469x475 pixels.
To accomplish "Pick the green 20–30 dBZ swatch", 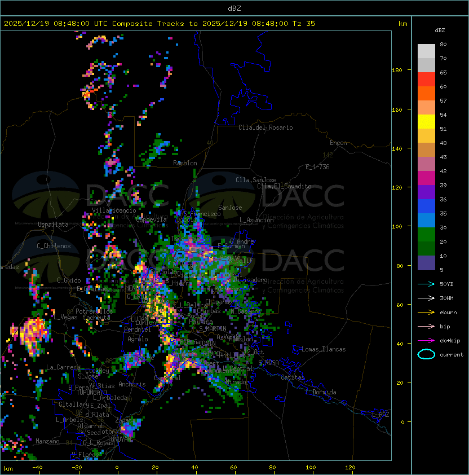I will [426, 234].
